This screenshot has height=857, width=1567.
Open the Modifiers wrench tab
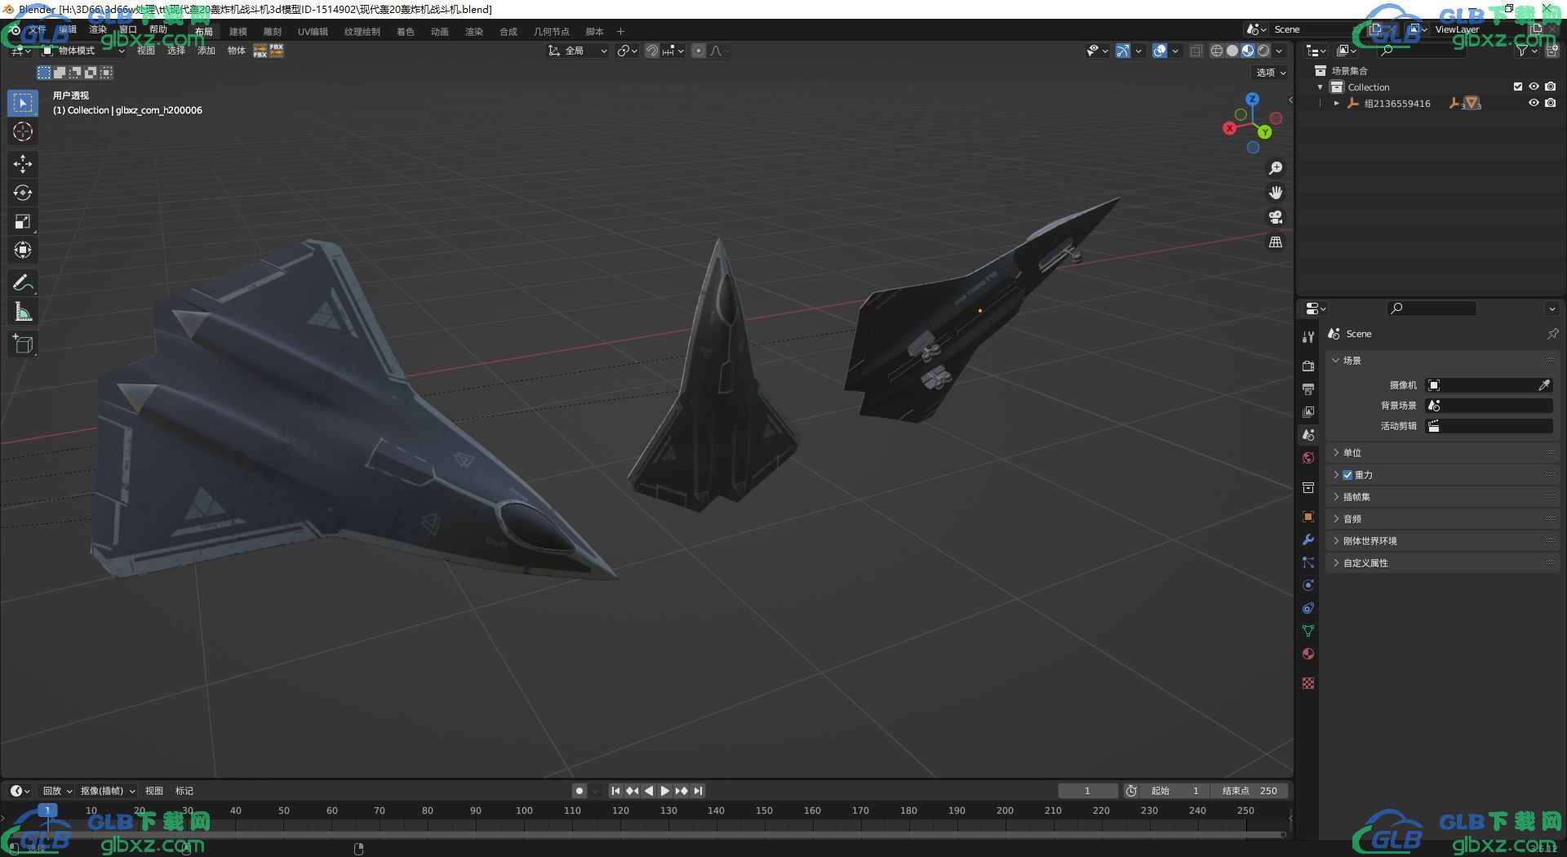(1308, 540)
